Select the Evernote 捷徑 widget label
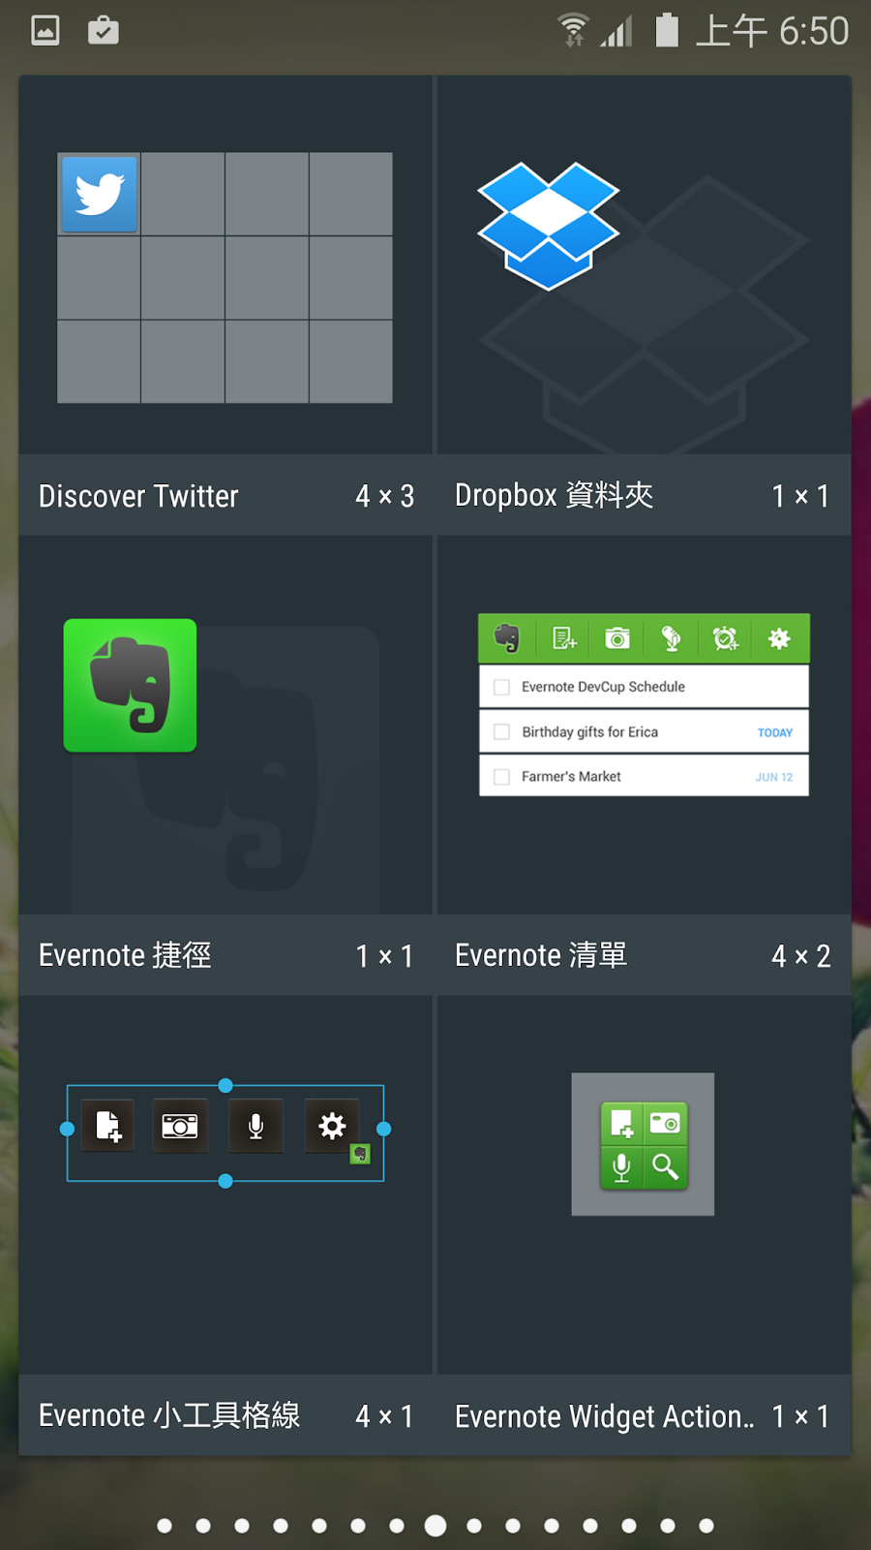The width and height of the screenshot is (871, 1550). click(x=125, y=955)
